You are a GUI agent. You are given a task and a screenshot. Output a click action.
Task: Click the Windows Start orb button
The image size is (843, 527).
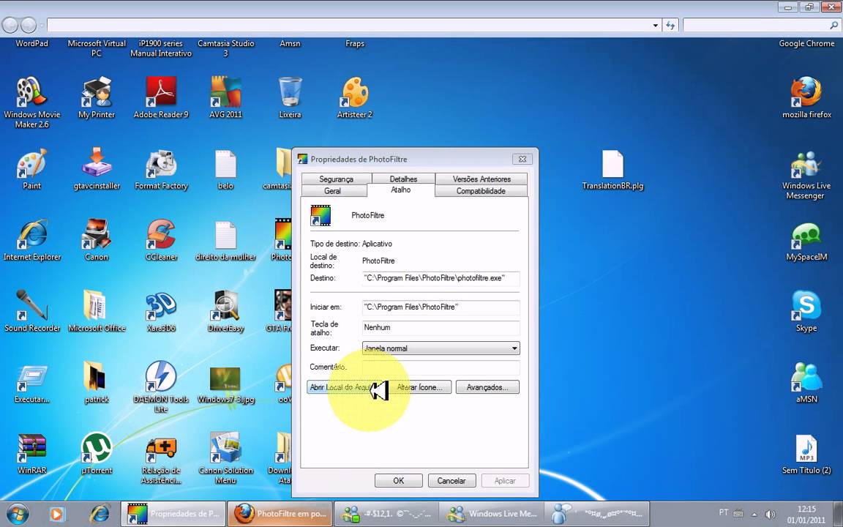pyautogui.click(x=16, y=514)
